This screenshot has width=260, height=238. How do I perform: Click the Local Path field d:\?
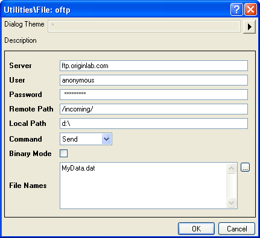pos(154,124)
